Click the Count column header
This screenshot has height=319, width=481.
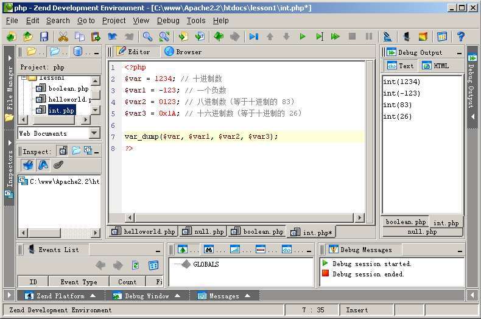coord(127,282)
